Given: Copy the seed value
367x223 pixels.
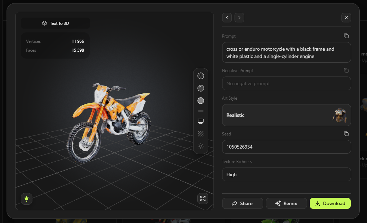Looking at the screenshot, I should [x=346, y=134].
